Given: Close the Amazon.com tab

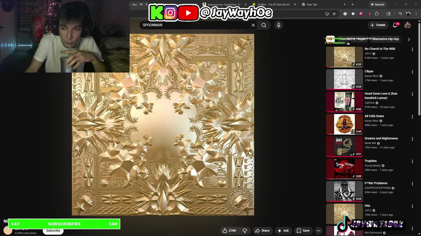Looking at the screenshot, I should click(x=245, y=4).
